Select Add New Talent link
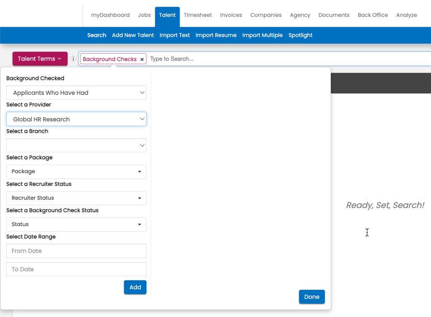Viewport: 431px width, 317px height. [133, 35]
